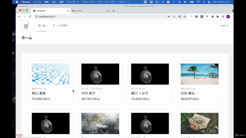Click the browser forward arrow
Viewport: 246px width, 138px height.
tap(25, 16)
